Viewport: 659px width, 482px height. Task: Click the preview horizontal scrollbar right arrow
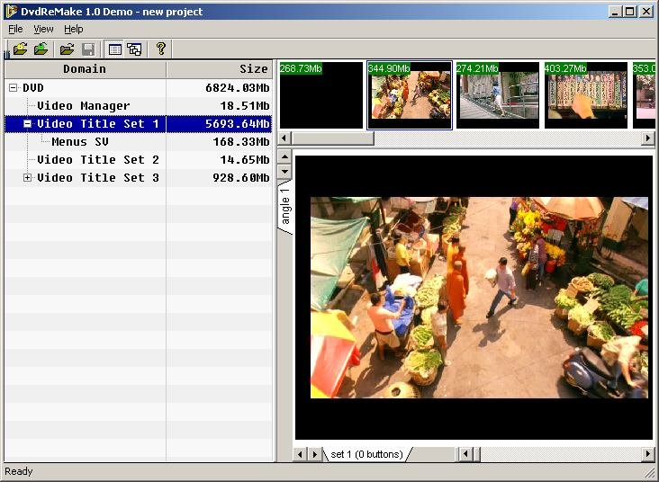pos(647,454)
